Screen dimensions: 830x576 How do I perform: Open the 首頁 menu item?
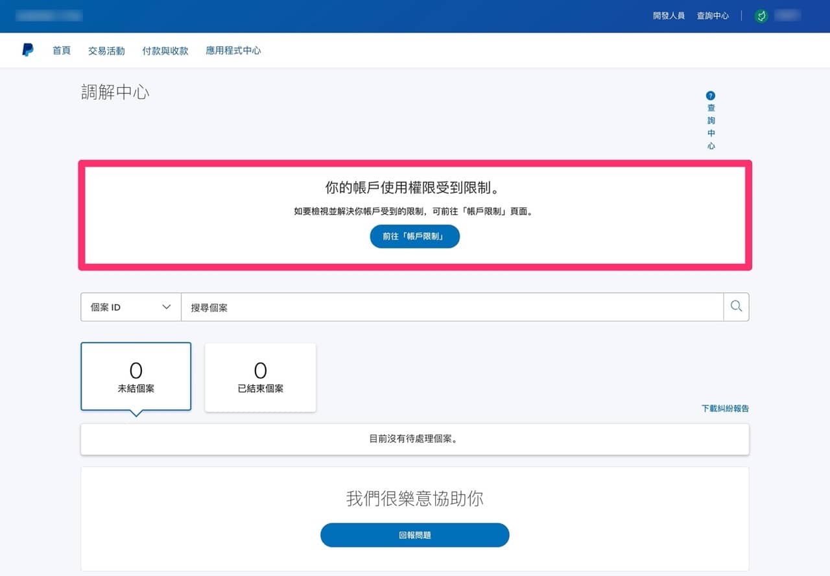tap(62, 51)
